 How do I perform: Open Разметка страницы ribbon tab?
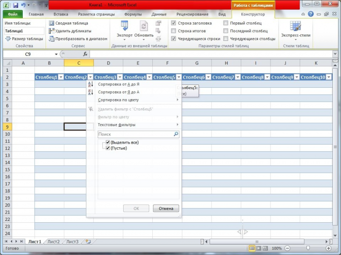click(x=96, y=14)
